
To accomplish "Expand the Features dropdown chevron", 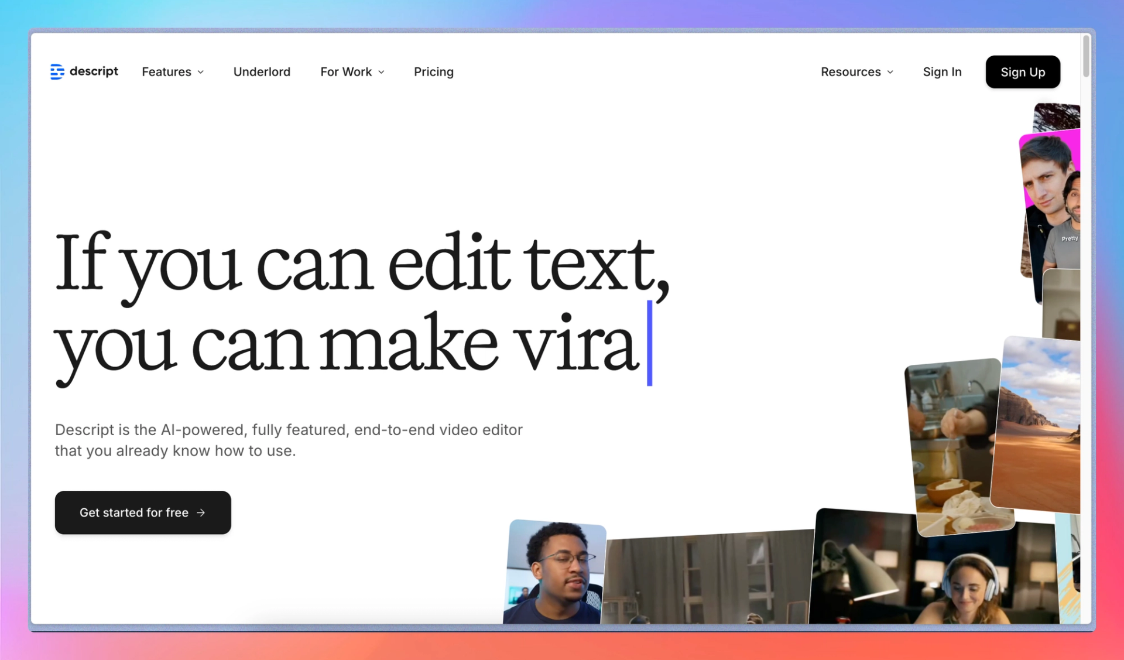I will click(x=201, y=72).
